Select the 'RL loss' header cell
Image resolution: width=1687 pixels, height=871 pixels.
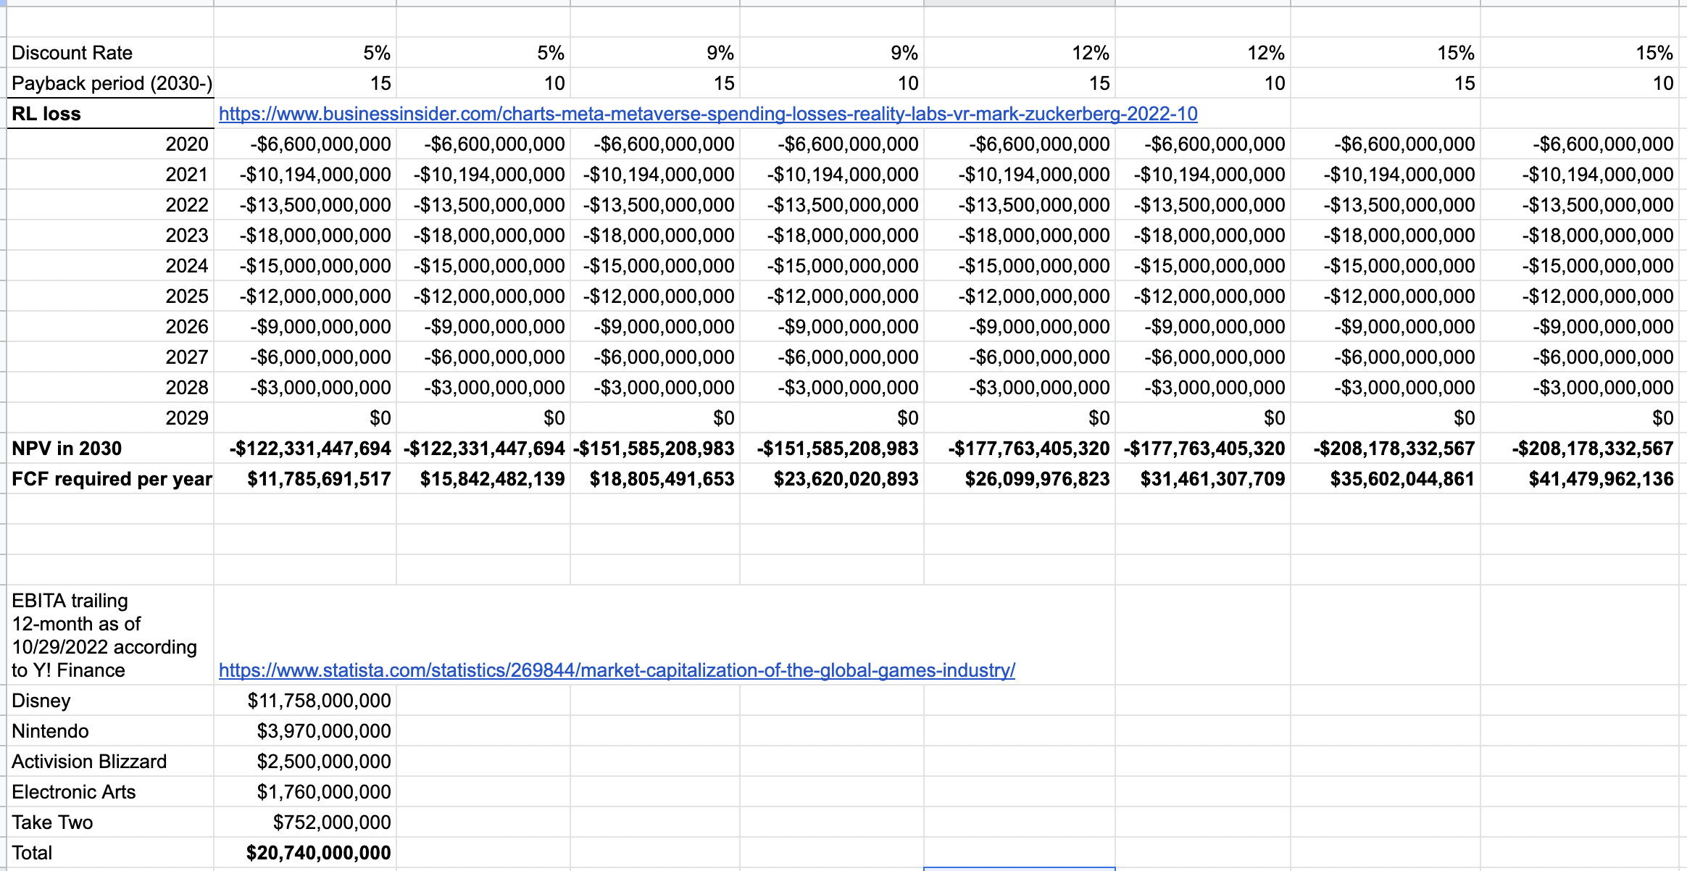tap(110, 114)
